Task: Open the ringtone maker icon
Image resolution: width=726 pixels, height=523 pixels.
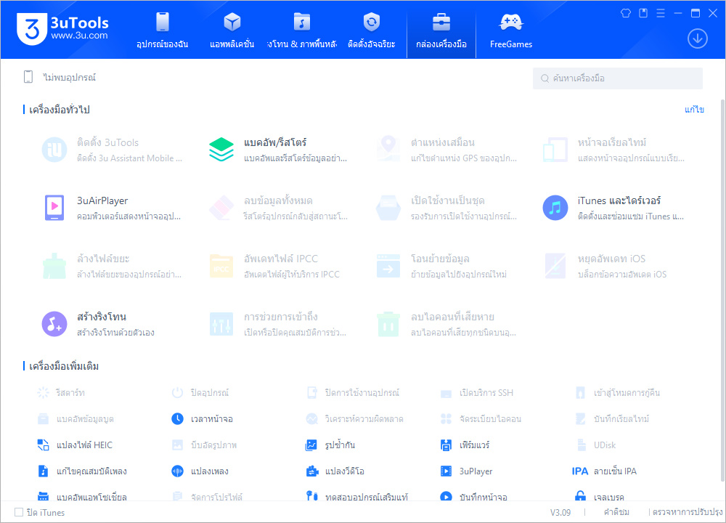Action: [54, 324]
